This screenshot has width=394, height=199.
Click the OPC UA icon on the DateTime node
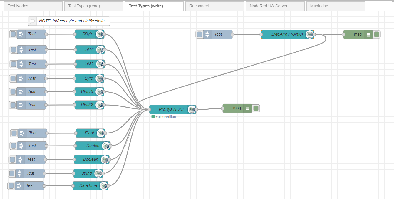(104, 185)
